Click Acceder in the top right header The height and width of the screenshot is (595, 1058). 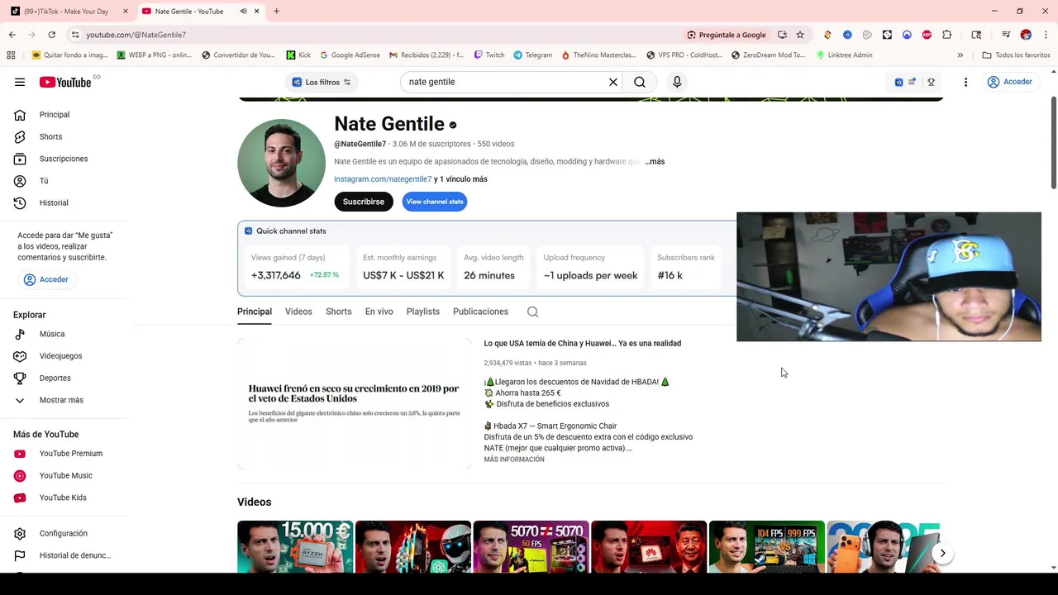1009,82
